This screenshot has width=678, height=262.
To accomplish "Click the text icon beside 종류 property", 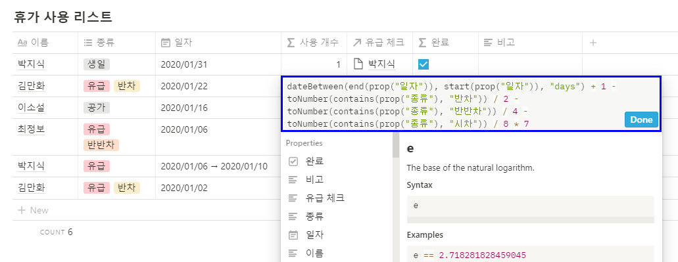I will pyautogui.click(x=293, y=217).
